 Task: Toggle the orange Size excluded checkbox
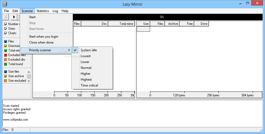[6, 81]
